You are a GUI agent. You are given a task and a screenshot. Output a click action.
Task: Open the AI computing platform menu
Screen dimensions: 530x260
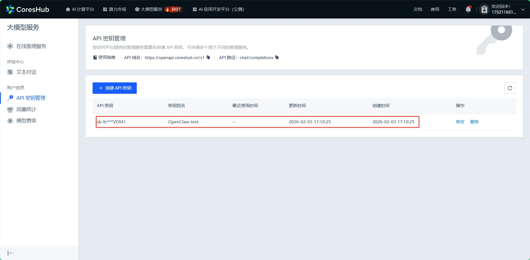coord(80,9)
